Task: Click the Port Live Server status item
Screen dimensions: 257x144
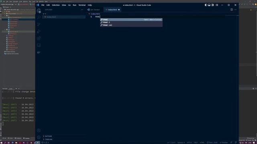Action: pos(212,142)
